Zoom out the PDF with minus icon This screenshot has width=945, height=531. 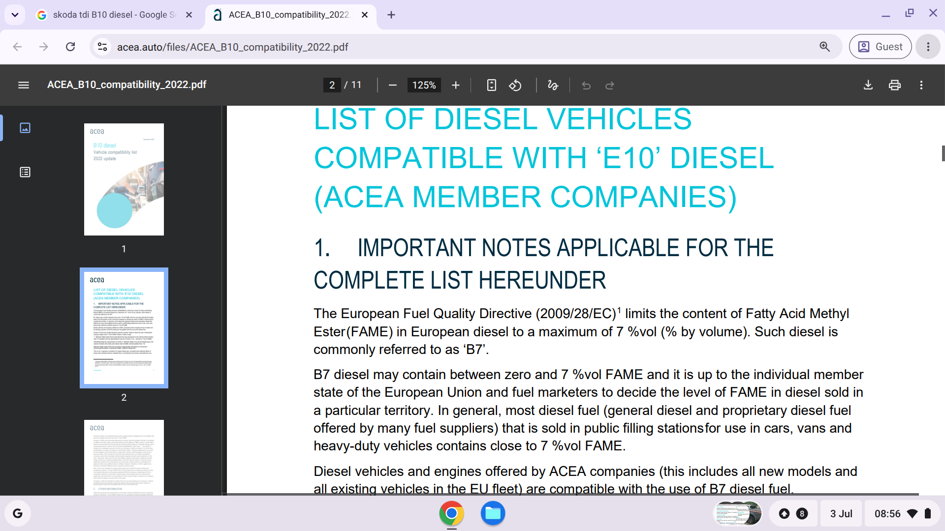pyautogui.click(x=392, y=85)
